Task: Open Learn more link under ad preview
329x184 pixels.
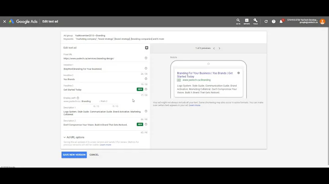Action: pyautogui.click(x=195, y=105)
